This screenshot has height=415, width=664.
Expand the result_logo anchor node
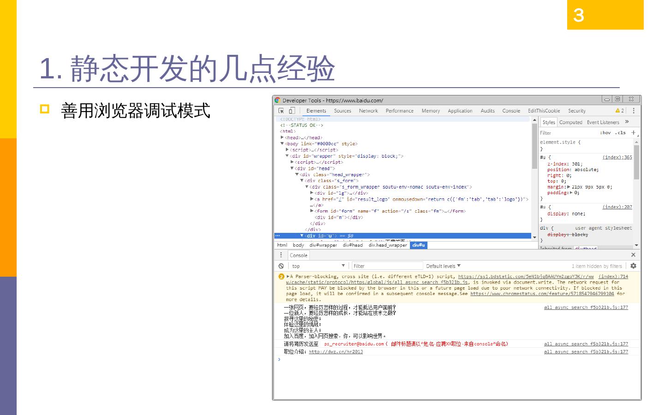312,199
